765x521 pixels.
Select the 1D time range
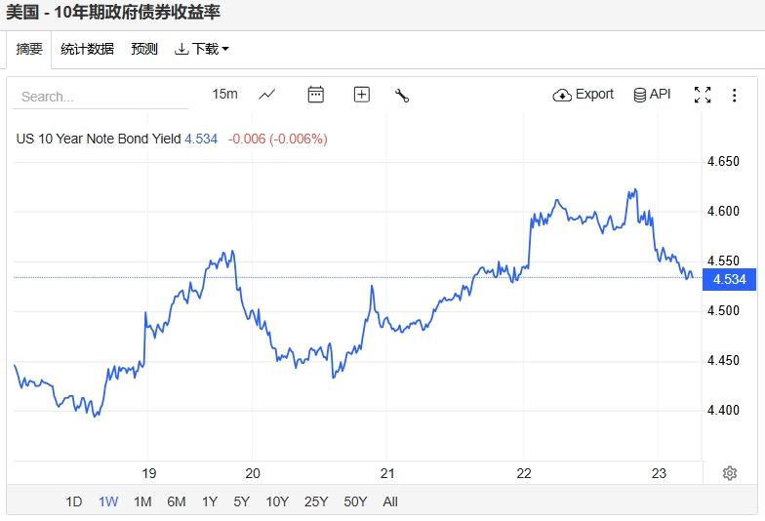[x=73, y=501]
